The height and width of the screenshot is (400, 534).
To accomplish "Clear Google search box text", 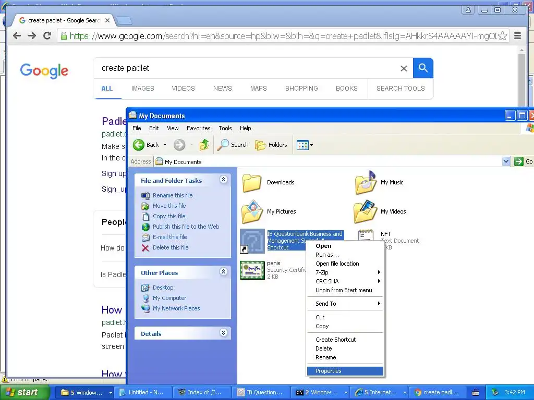I will [404, 68].
